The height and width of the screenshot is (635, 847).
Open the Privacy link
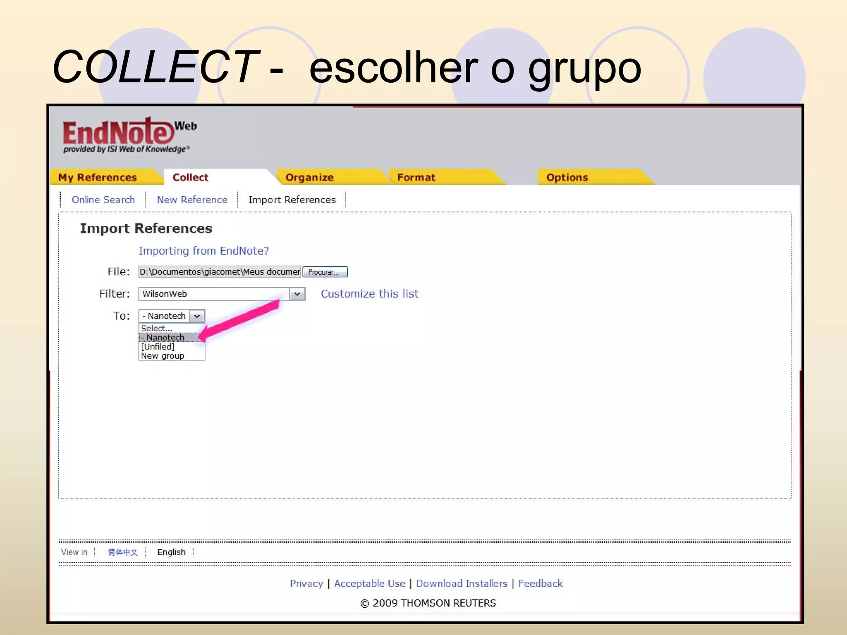pos(306,584)
